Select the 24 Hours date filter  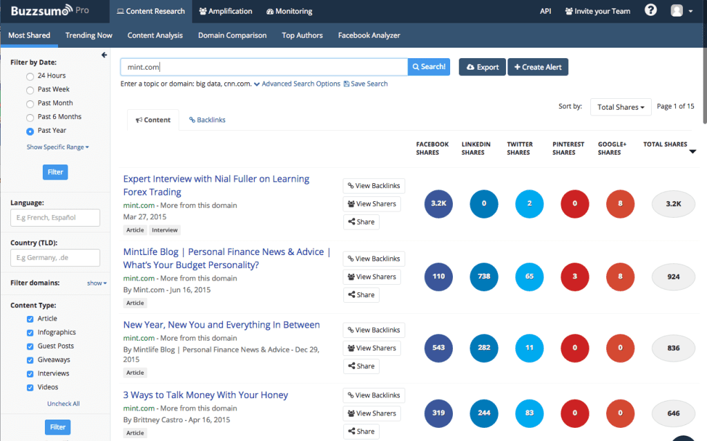point(30,75)
